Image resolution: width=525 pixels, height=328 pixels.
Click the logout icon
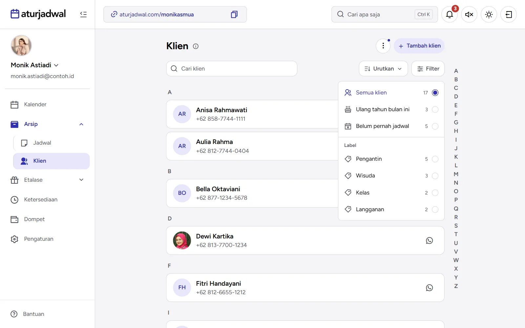coord(509,14)
